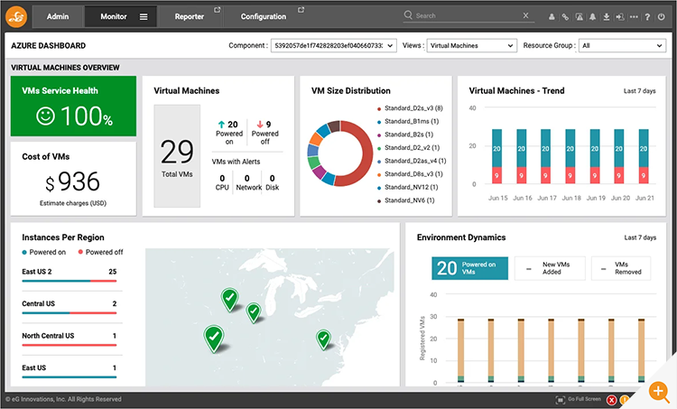Toggle the Powered on VMs filter
This screenshot has height=409, width=677.
coord(468,268)
